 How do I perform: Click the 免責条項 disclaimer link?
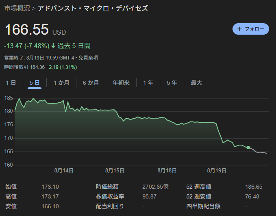pyautogui.click(x=88, y=58)
